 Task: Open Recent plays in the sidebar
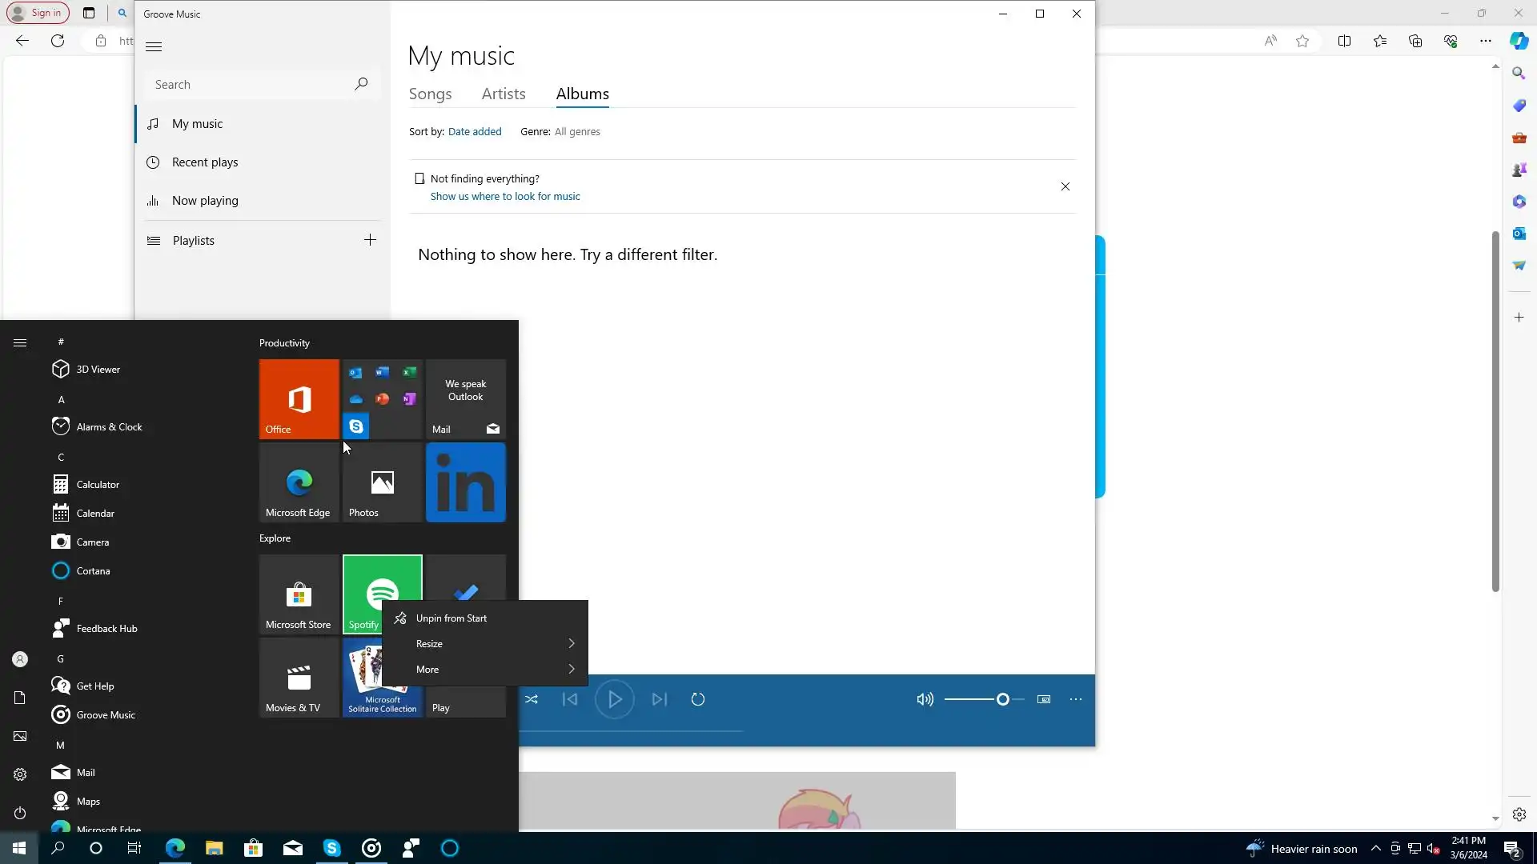tap(205, 162)
